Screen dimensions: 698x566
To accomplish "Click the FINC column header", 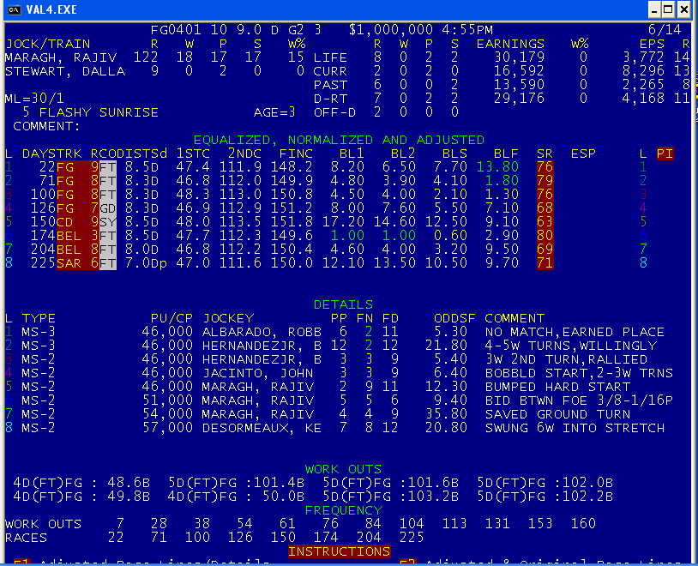I will click(x=296, y=154).
